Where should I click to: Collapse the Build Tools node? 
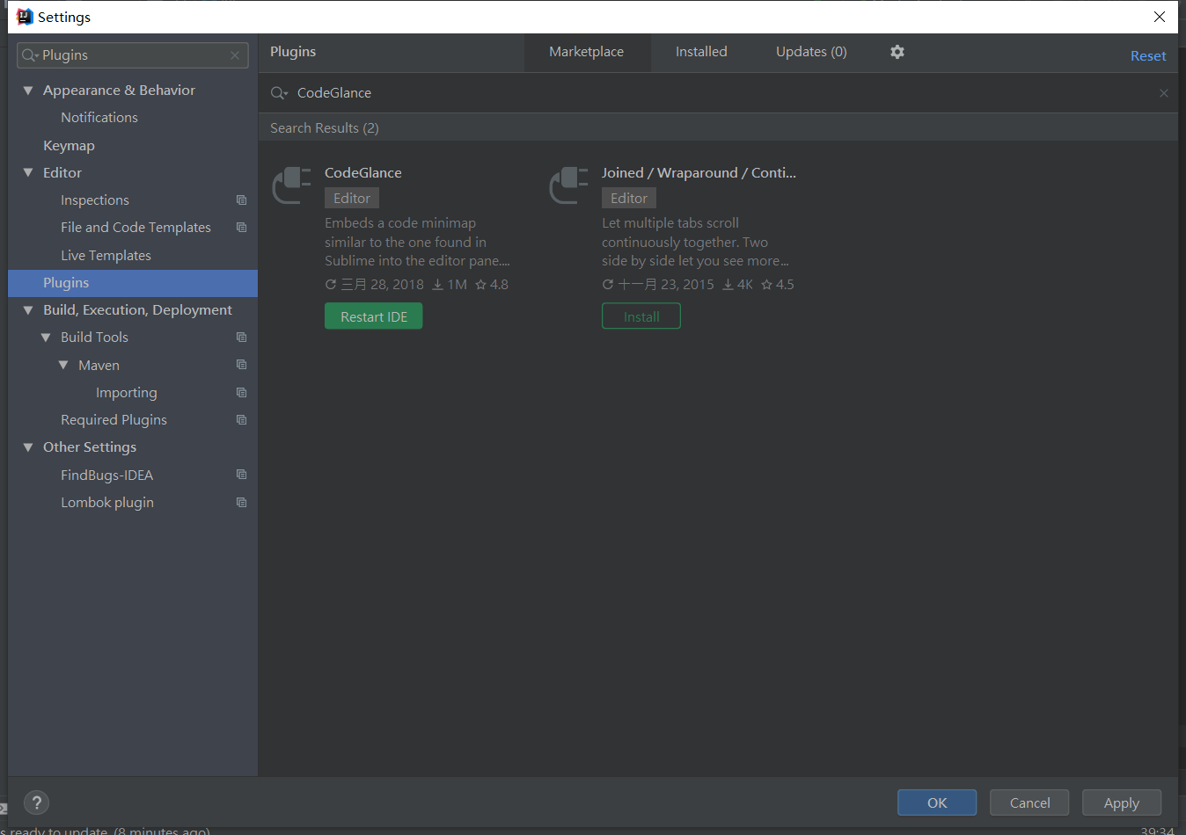(46, 338)
